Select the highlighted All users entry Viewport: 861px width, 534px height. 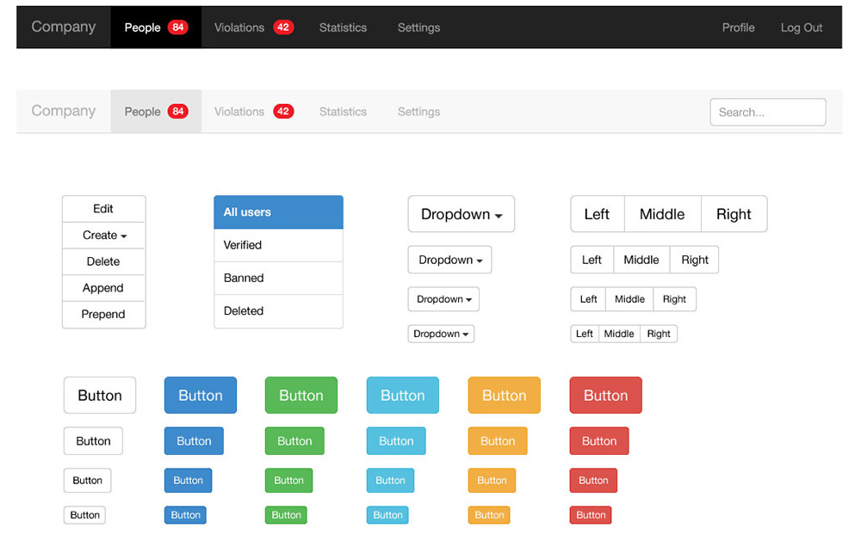(278, 212)
